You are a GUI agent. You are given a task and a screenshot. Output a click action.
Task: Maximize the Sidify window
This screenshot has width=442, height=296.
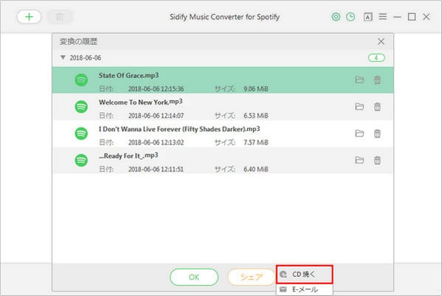[x=412, y=17]
